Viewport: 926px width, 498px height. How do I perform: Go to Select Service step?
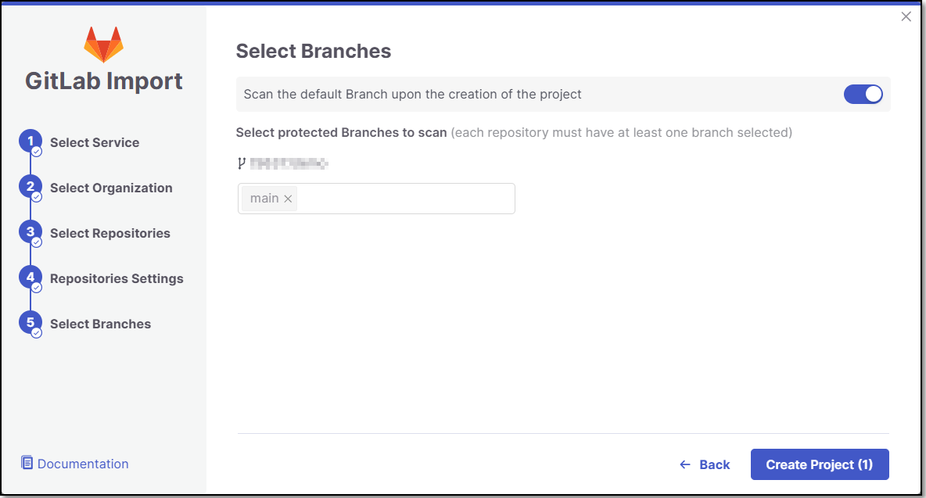95,142
